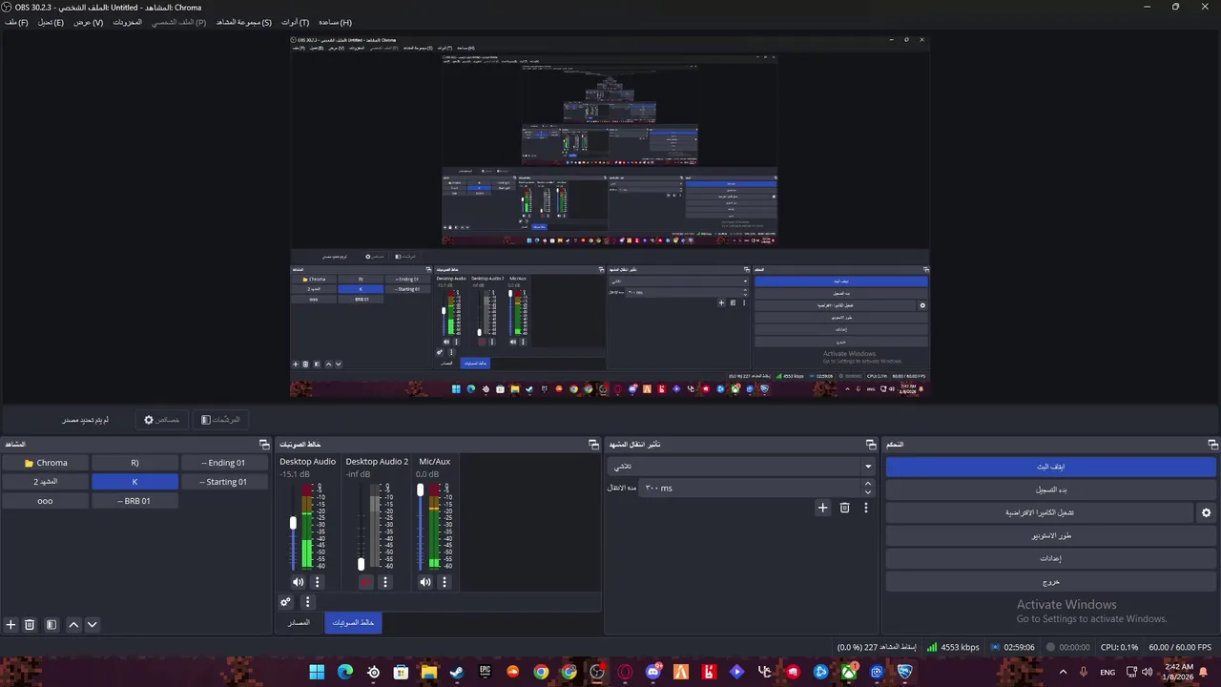1221x687 pixels.
Task: Remove transition with trash icon
Action: pyautogui.click(x=844, y=508)
